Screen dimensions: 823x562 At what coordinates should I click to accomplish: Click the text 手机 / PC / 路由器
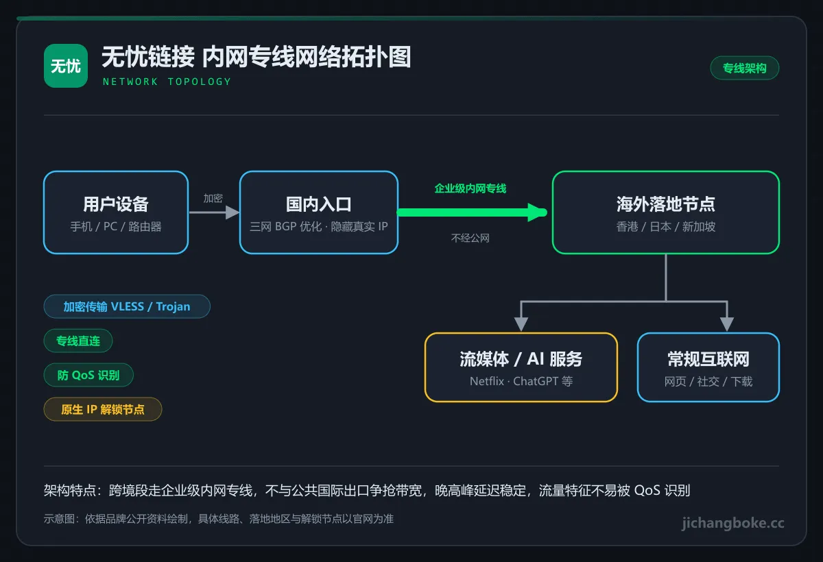point(116,226)
